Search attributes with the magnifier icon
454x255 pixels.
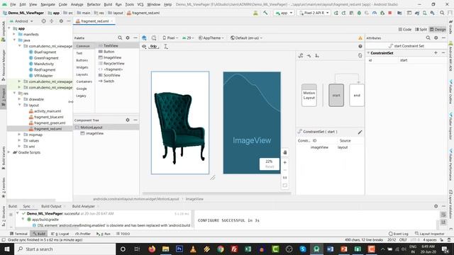click(428, 38)
